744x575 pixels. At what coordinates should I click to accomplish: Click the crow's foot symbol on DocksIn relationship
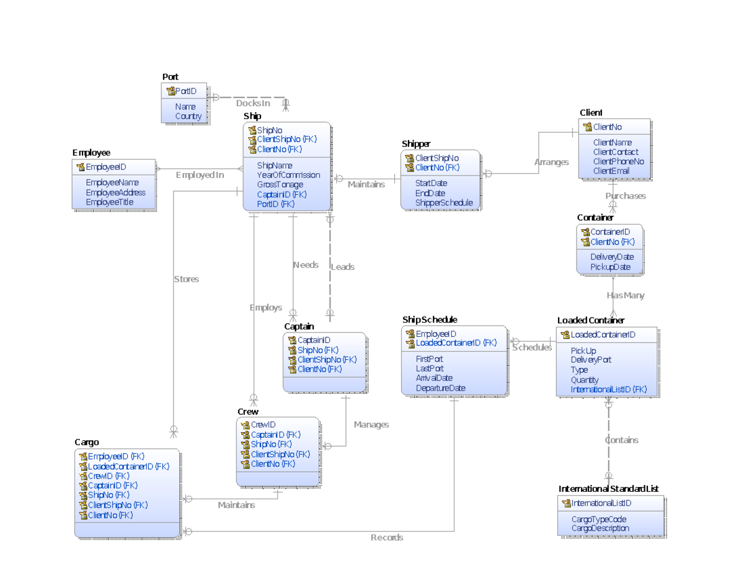coord(285,103)
